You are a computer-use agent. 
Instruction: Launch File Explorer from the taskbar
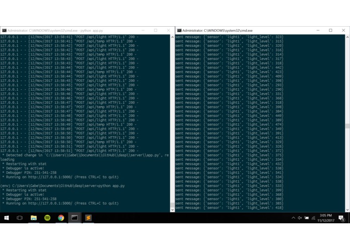34,218
